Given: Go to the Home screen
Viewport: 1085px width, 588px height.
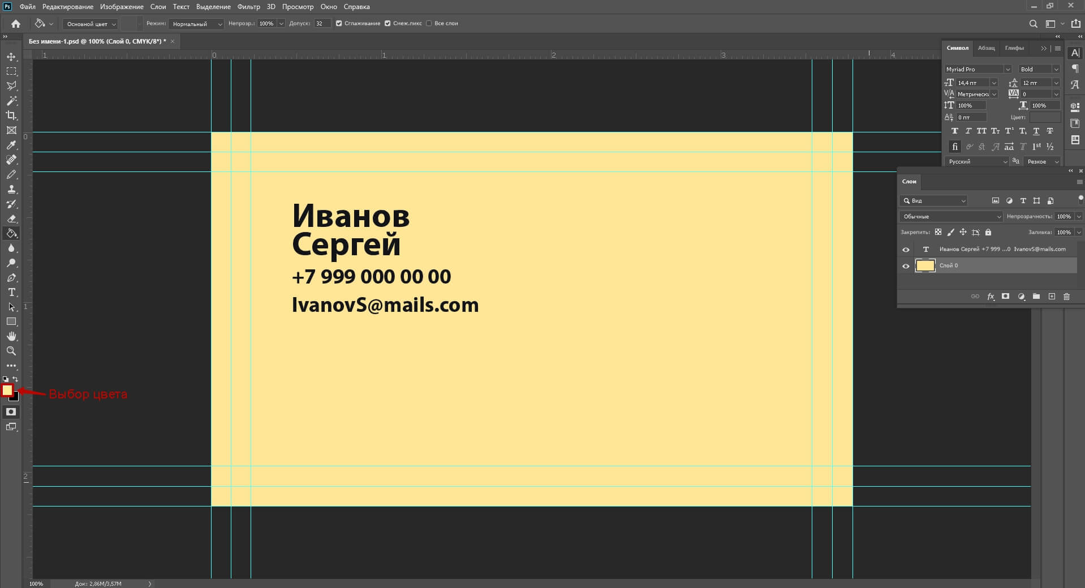Looking at the screenshot, I should (16, 24).
